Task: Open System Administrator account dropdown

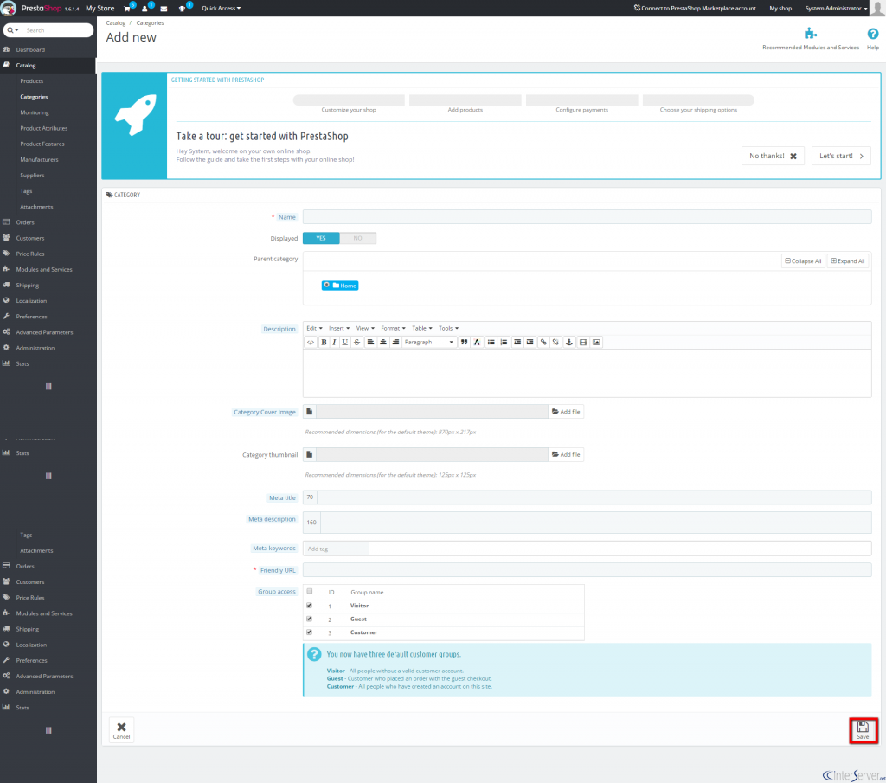Action: 836,9
